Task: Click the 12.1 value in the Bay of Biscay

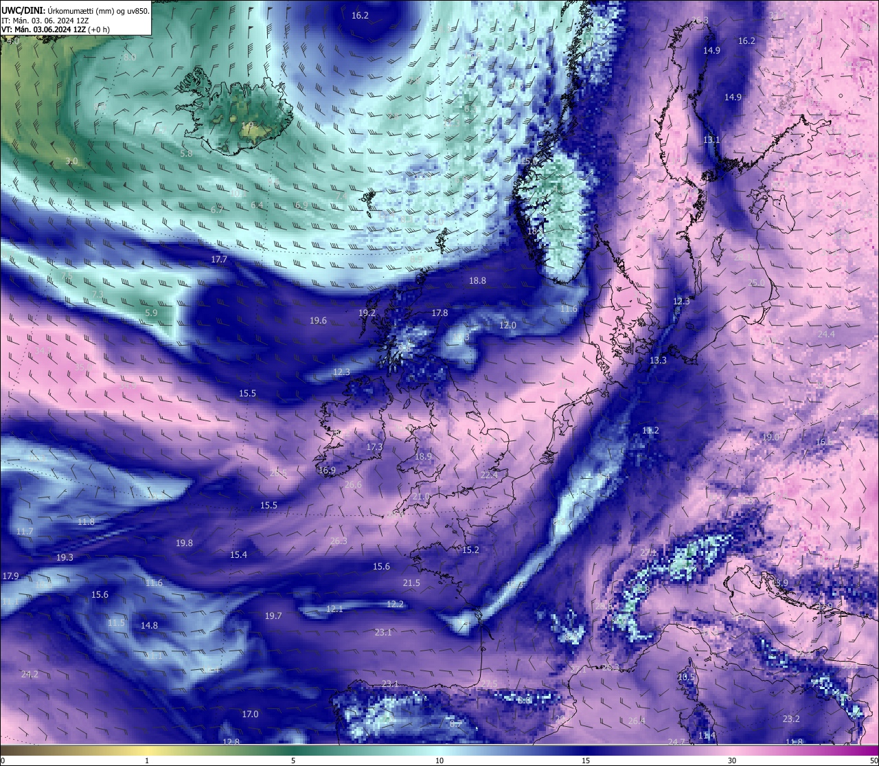Action: coord(334,609)
